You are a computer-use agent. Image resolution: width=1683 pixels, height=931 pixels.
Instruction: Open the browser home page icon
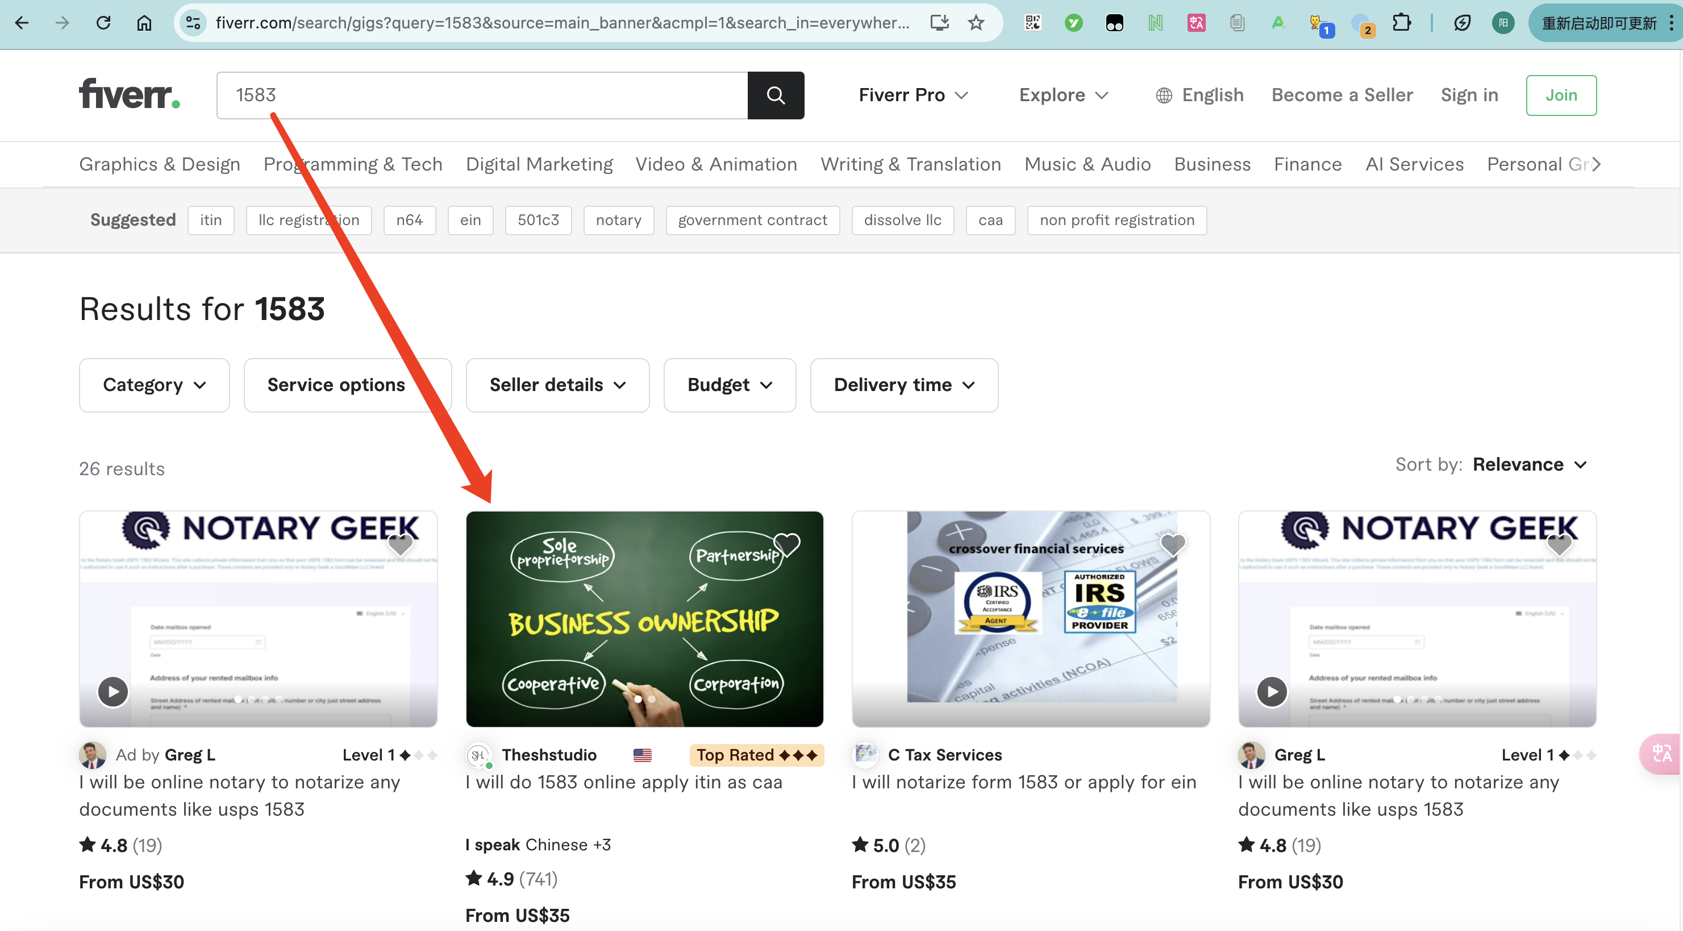click(x=144, y=23)
